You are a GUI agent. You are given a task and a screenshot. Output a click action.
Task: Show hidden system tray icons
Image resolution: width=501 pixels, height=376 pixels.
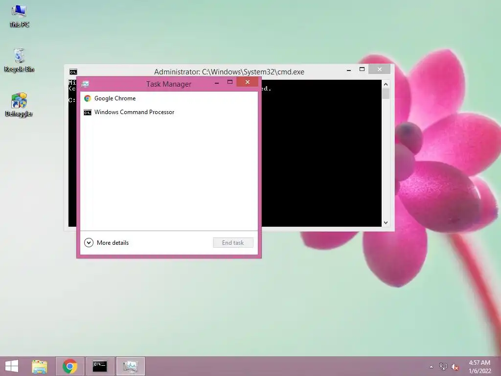[x=432, y=367]
